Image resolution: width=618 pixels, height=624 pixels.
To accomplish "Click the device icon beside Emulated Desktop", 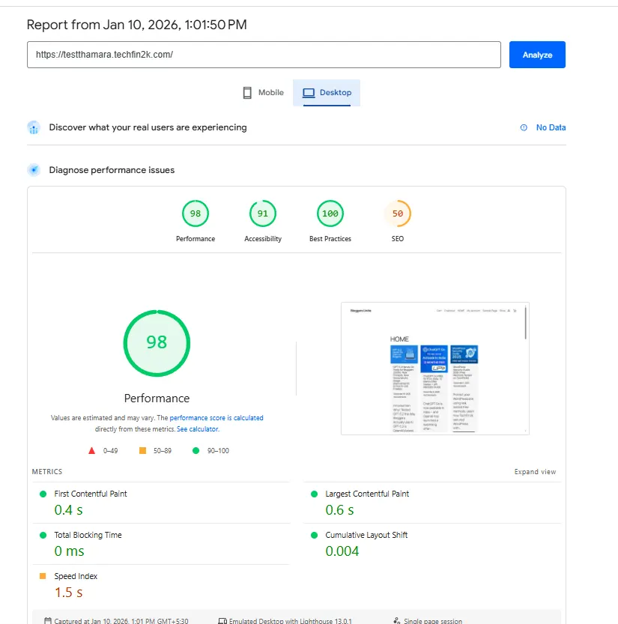I will point(222,620).
